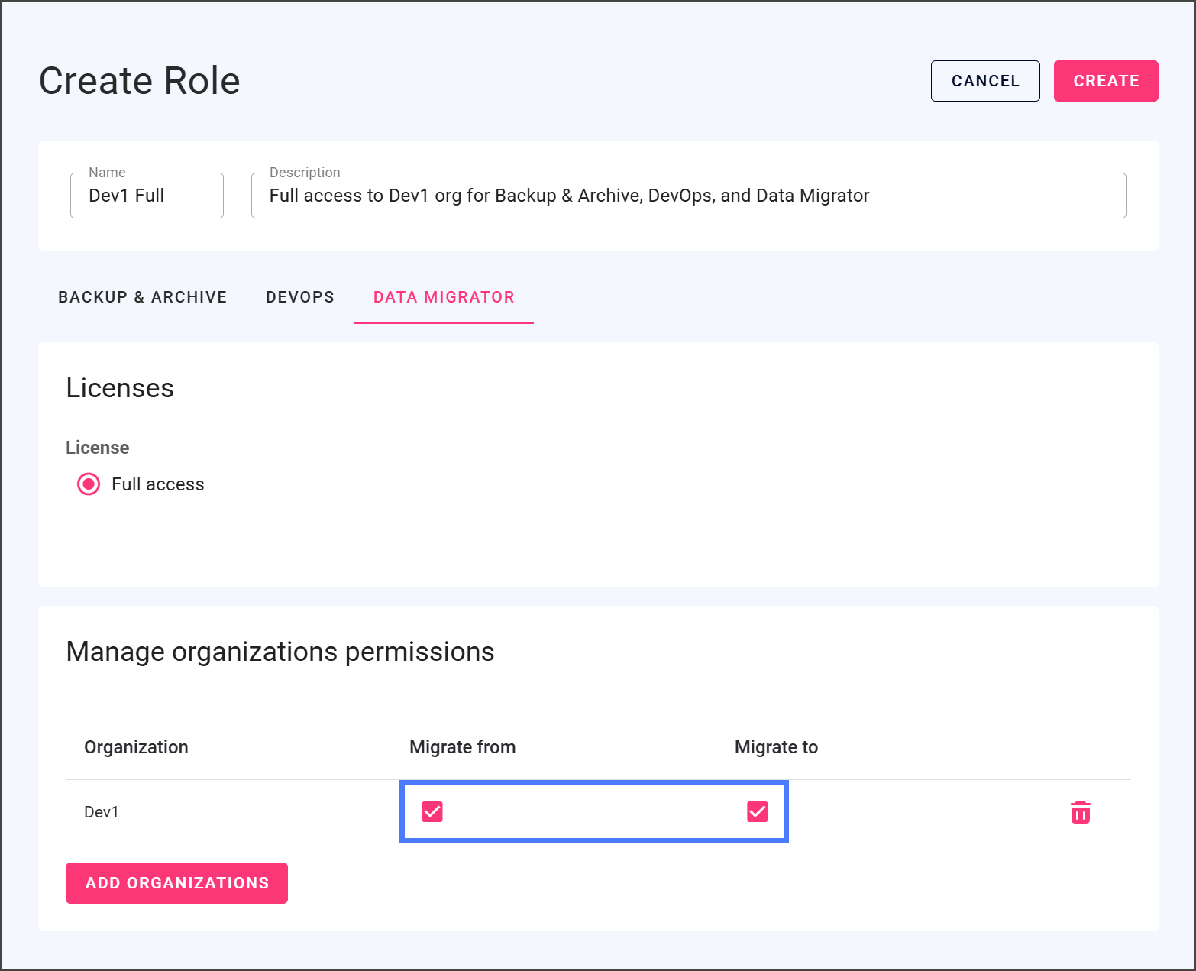Click the trash icon for Dev1
Viewport: 1196px width, 971px height.
click(x=1080, y=812)
